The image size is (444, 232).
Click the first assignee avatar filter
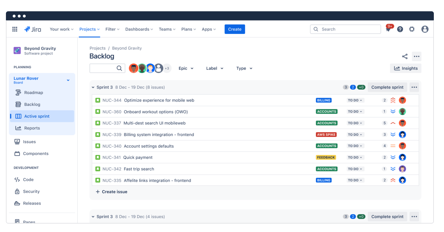[134, 68]
